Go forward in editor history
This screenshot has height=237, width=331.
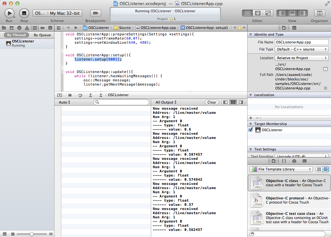pos(76,28)
